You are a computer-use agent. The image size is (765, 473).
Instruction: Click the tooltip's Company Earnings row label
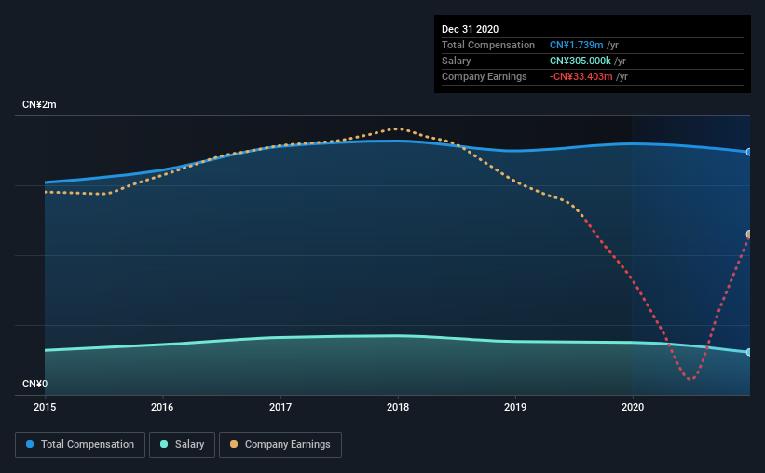484,76
